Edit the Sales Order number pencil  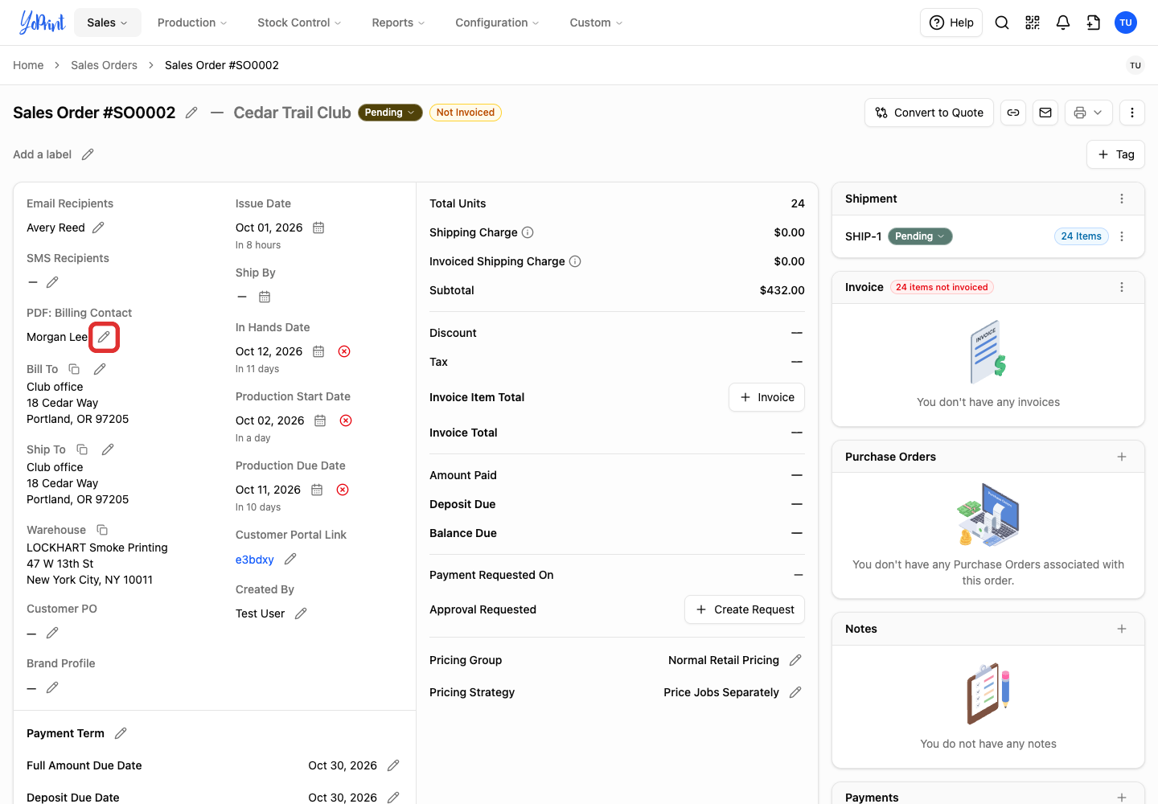(191, 113)
